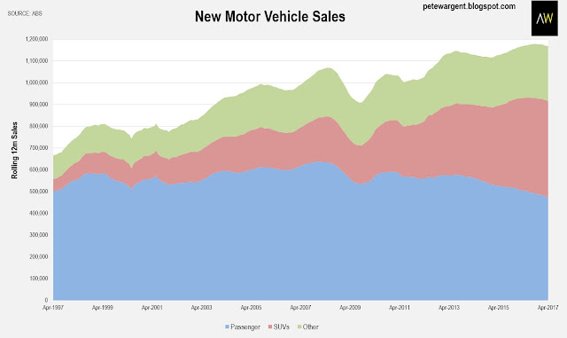Click the 1,200,000 y-axis label

pyautogui.click(x=36, y=39)
